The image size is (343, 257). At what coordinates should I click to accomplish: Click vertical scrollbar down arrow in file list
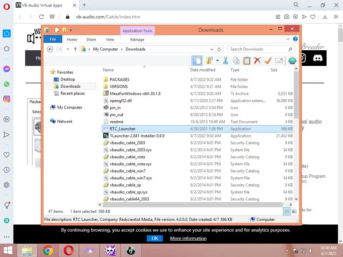(x=296, y=199)
